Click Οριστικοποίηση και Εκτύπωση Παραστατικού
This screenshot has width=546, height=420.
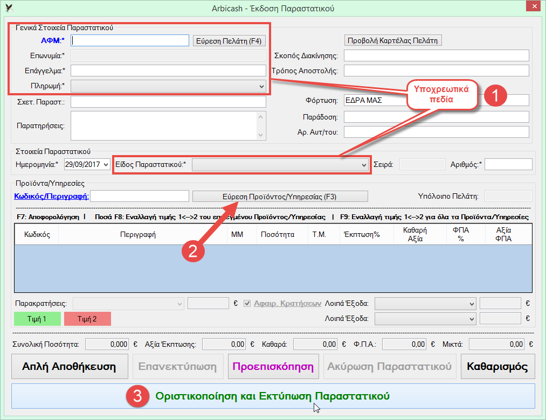coord(273,396)
